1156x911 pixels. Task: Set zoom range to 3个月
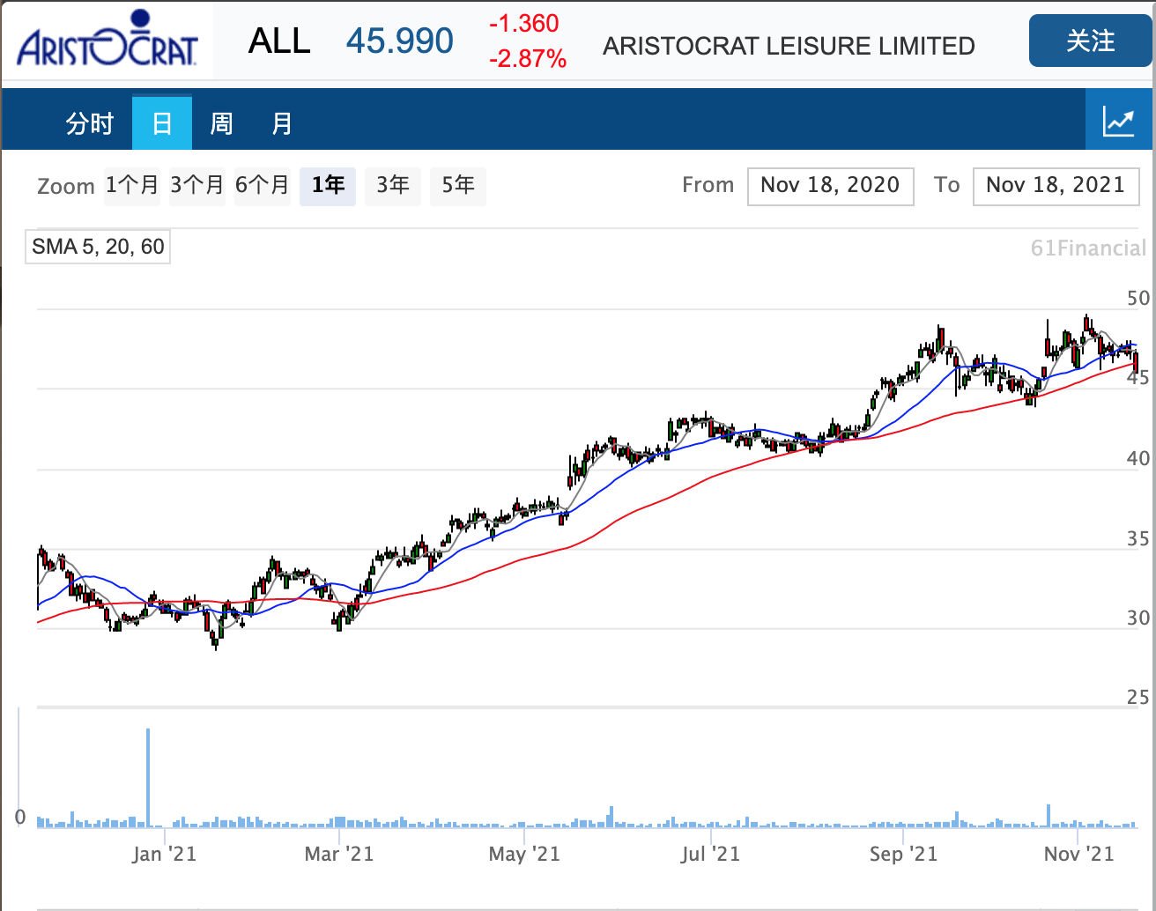[197, 186]
